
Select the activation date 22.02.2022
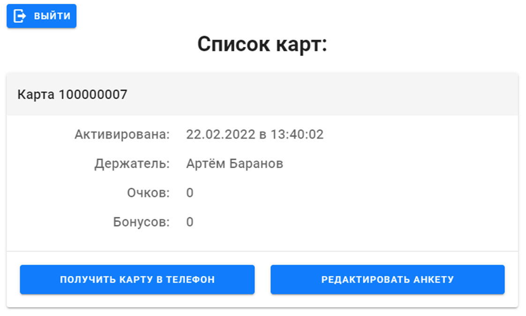(221, 134)
